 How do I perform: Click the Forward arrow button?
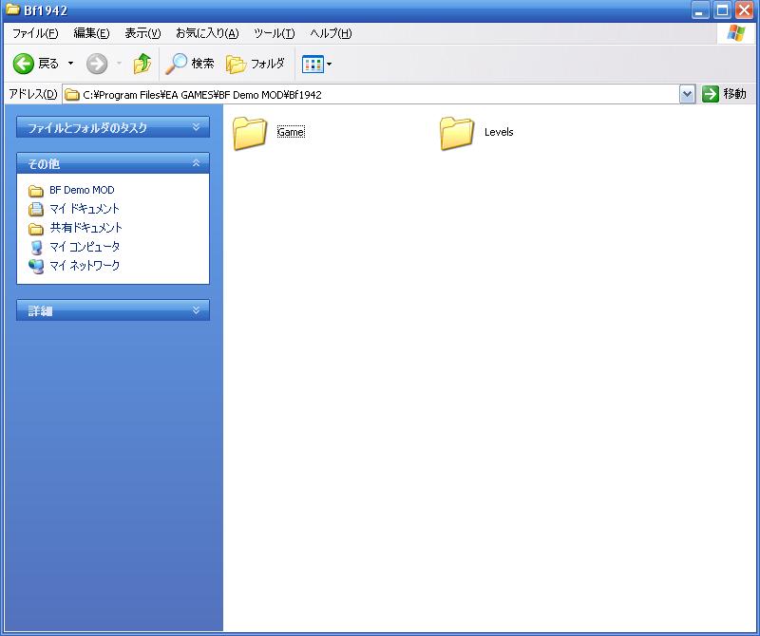coord(97,64)
